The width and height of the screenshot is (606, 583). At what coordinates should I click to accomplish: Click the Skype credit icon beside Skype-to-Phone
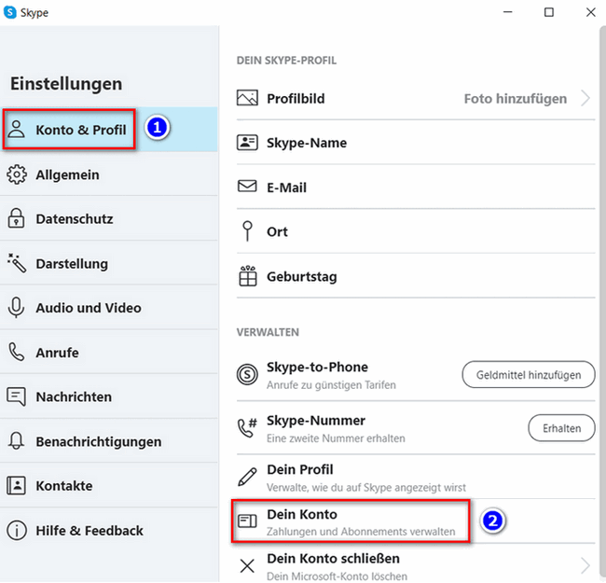[x=247, y=375]
